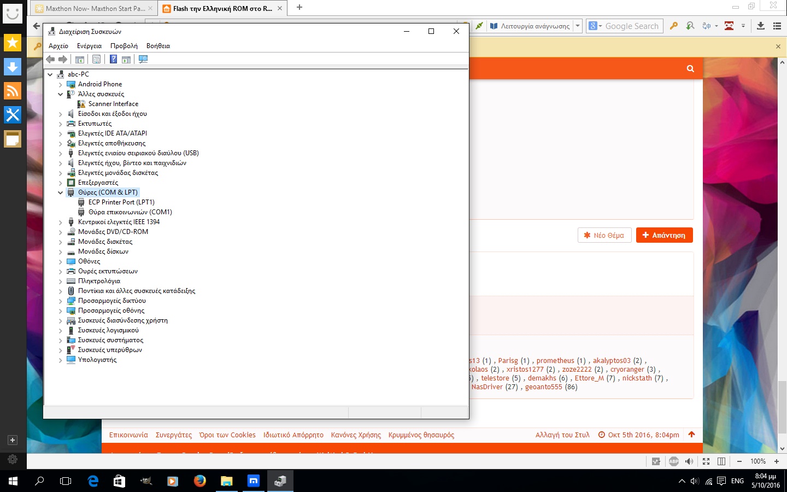Open the RSS feed reader sidebar icon
This screenshot has height=492, width=787.
[13, 91]
